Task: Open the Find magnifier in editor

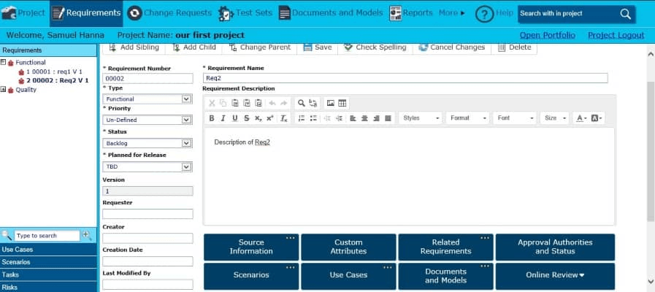Action: (x=301, y=103)
